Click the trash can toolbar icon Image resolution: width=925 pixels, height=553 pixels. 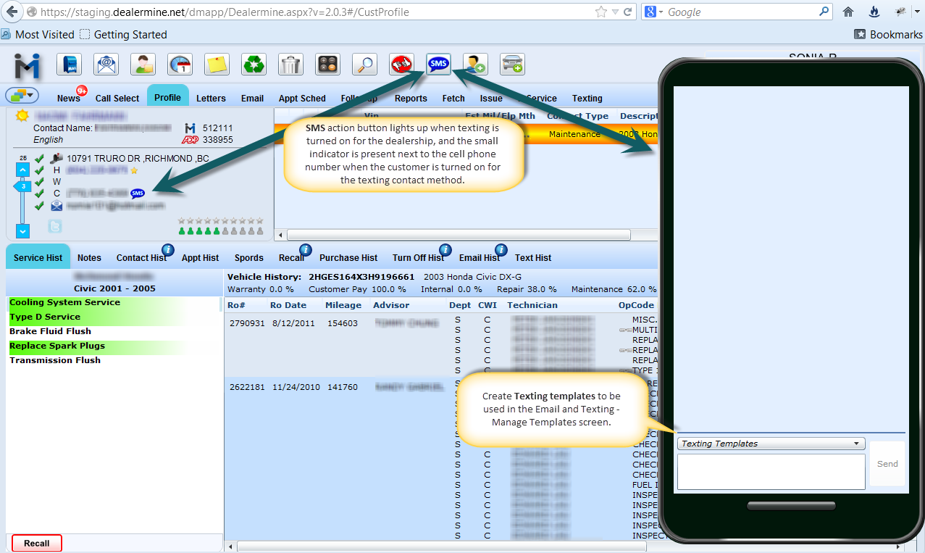coord(290,65)
